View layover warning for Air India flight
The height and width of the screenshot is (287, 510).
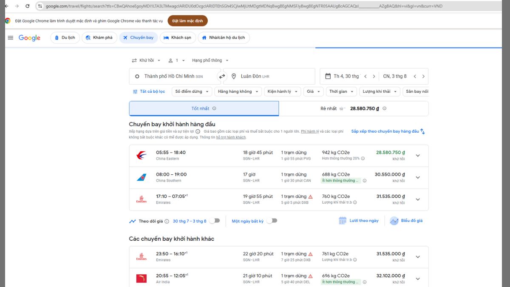click(311, 276)
